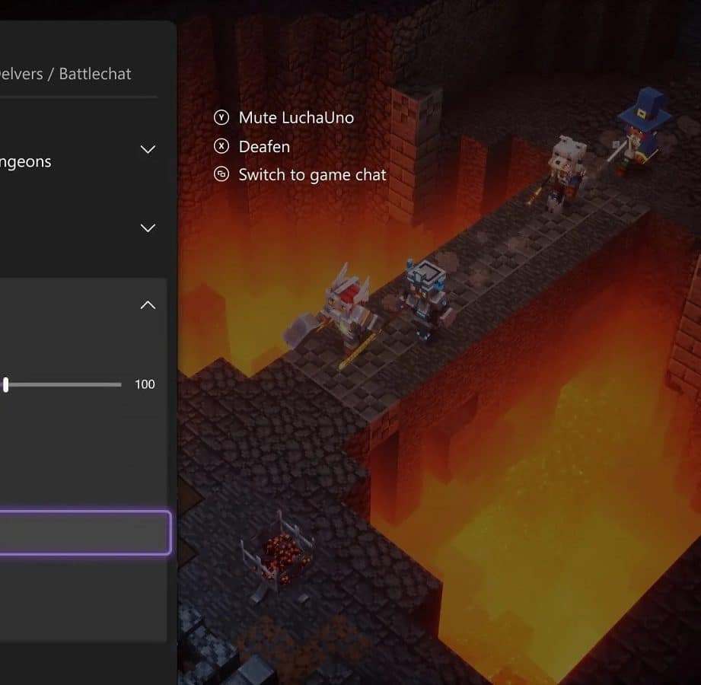
Task: Click the 'ngeons' row label
Action: 25,162
